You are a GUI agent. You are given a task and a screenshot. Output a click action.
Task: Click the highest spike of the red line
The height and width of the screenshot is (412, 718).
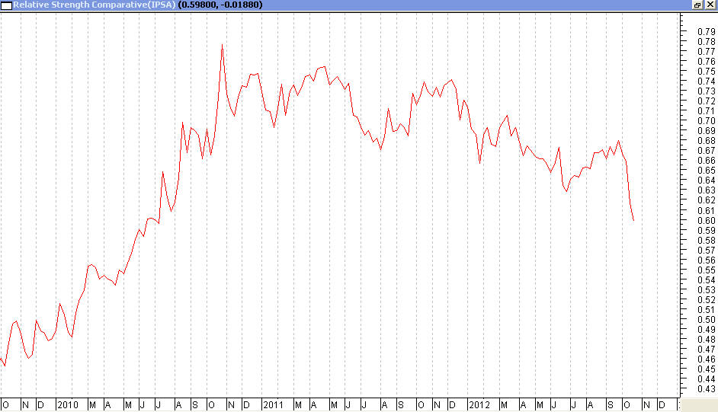pyautogui.click(x=222, y=45)
